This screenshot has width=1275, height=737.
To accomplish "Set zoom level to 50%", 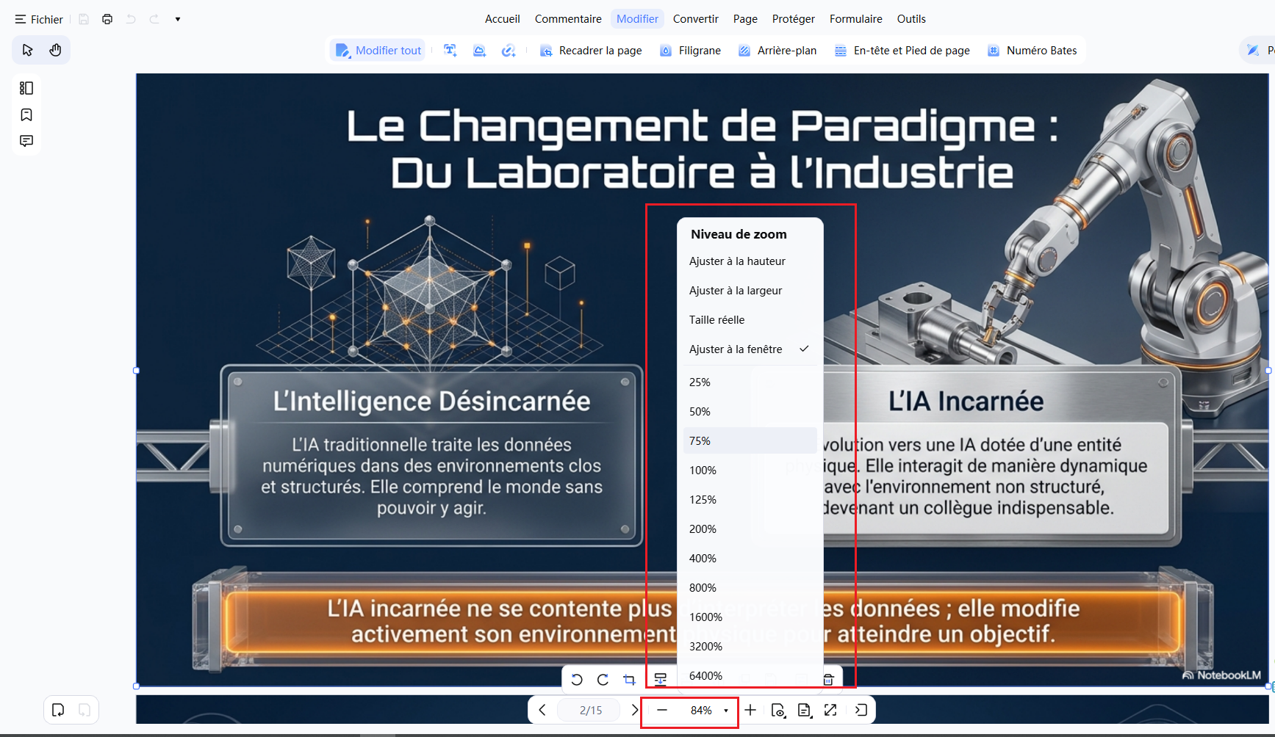I will click(x=750, y=412).
